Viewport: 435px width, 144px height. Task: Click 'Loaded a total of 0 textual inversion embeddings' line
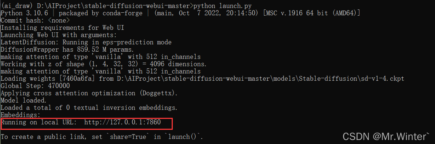pos(89,107)
